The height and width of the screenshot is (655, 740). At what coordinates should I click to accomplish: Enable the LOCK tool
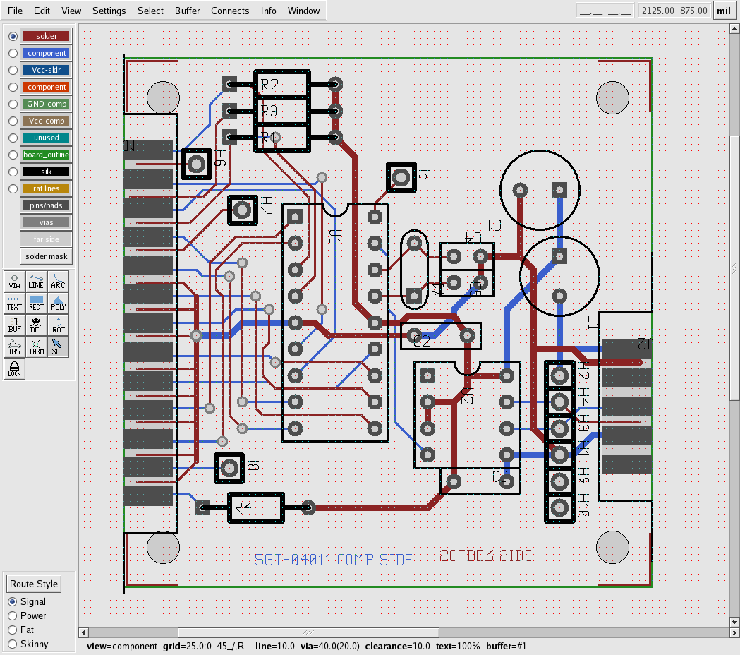click(x=14, y=369)
